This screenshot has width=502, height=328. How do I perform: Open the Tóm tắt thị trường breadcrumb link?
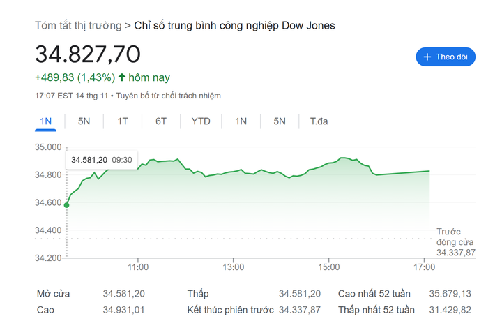click(x=78, y=26)
